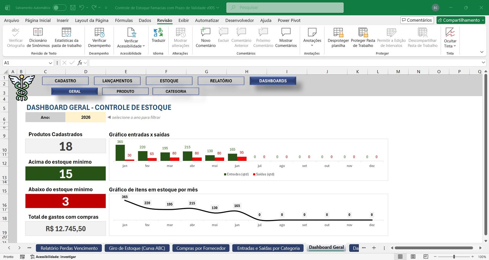The image size is (489, 260).
Task: Click the PRODUTO sub-navigation button
Action: [x=125, y=91]
